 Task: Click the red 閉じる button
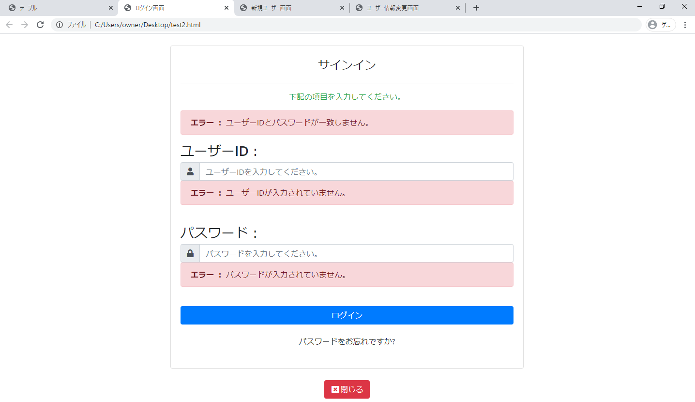pos(347,389)
